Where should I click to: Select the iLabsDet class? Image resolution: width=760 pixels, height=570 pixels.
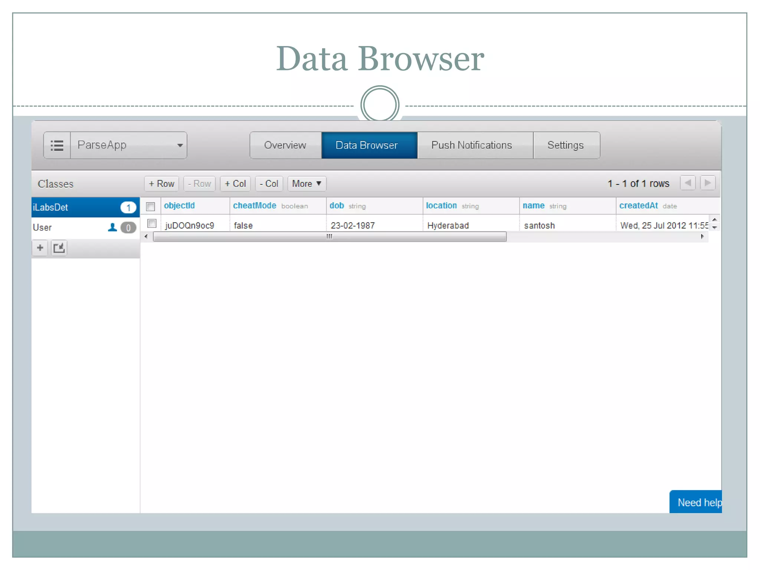pyautogui.click(x=85, y=207)
